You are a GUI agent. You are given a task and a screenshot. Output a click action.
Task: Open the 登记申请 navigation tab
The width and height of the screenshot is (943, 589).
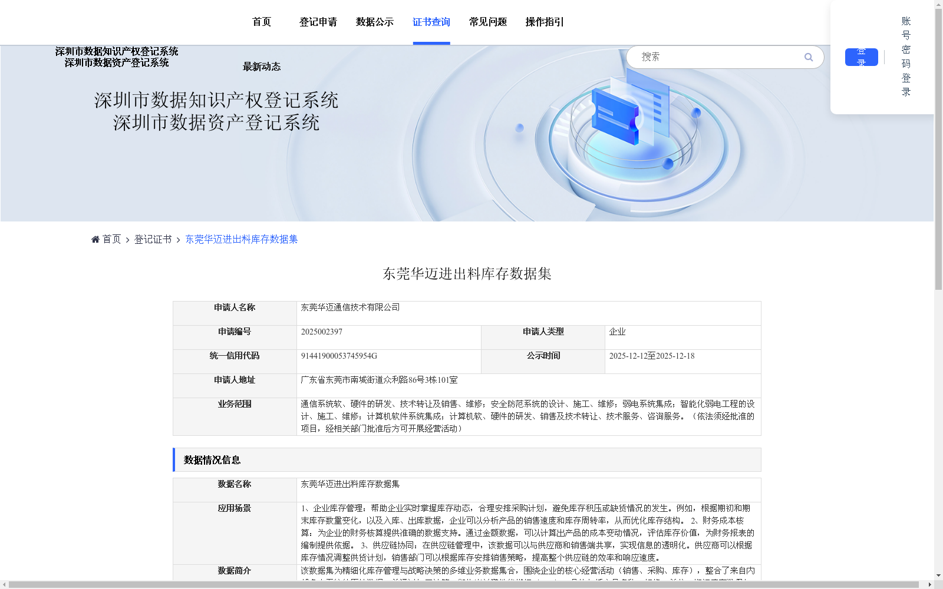pyautogui.click(x=318, y=22)
